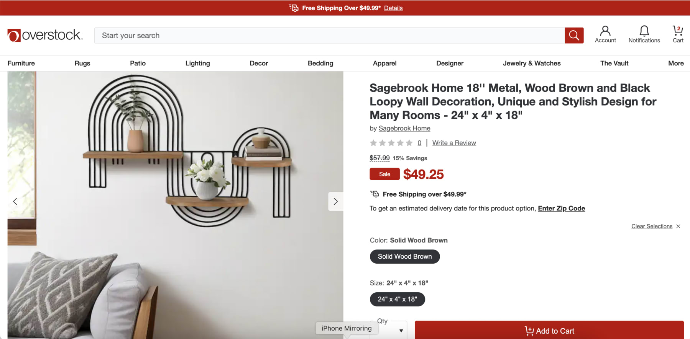Click the search magnifier icon
This screenshot has width=690, height=339.
573,35
